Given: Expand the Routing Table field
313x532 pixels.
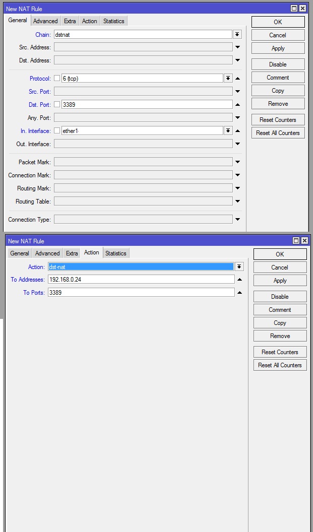Looking at the screenshot, I should coord(237,201).
